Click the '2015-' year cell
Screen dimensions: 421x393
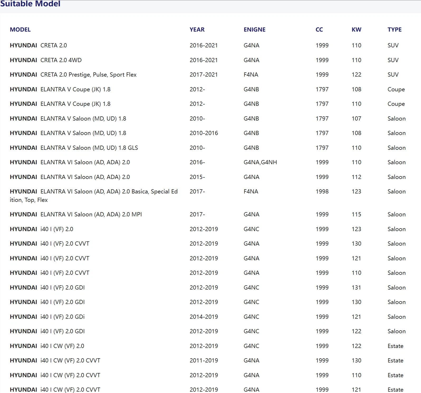click(197, 177)
